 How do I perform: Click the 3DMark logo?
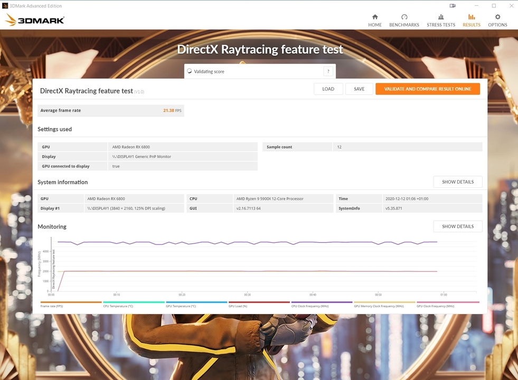[35, 20]
